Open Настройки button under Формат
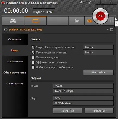Image resolution: width=118 pixels, height=119 pixels. [67, 111]
